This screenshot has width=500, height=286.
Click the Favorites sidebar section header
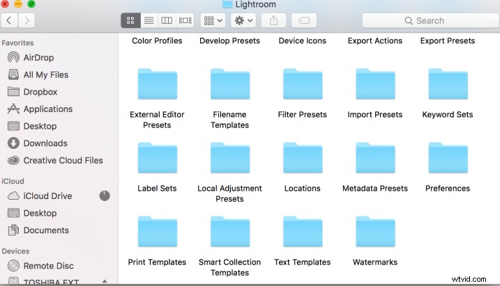pyautogui.click(x=17, y=43)
